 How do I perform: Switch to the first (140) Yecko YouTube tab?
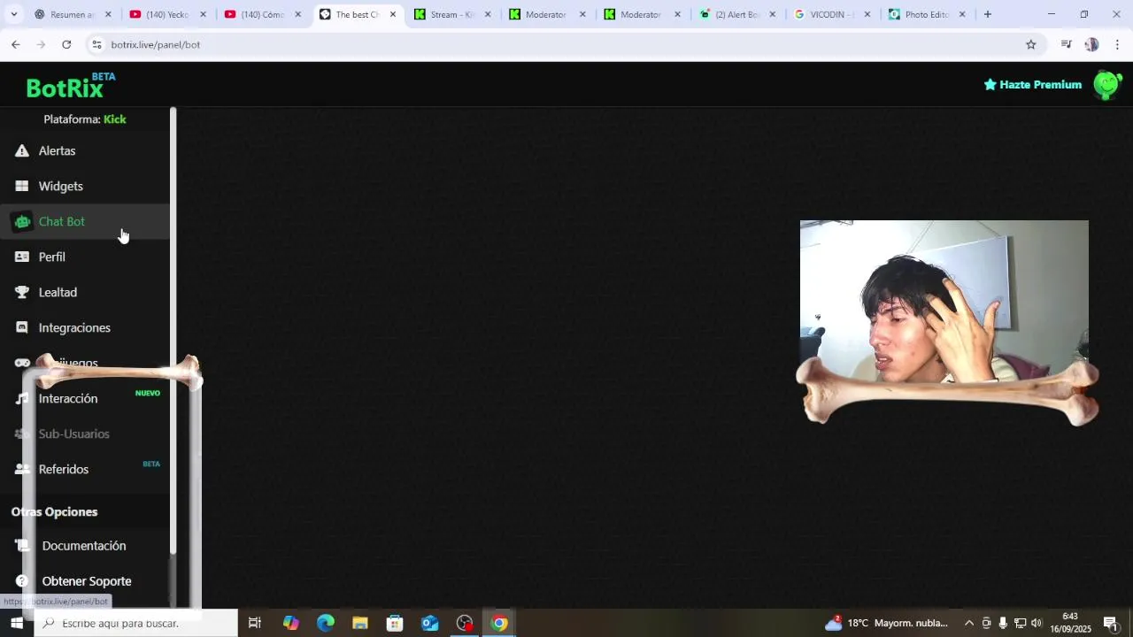(167, 14)
